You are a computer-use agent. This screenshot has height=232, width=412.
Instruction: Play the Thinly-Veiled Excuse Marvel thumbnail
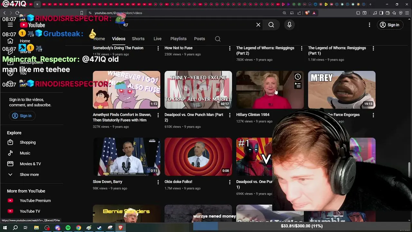click(x=198, y=90)
